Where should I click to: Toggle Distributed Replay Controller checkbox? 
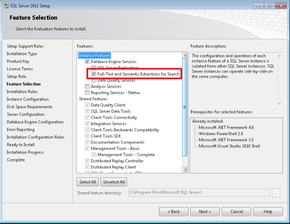tap(87, 161)
